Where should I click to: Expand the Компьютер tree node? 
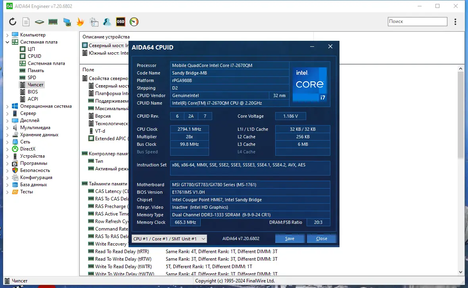point(8,35)
